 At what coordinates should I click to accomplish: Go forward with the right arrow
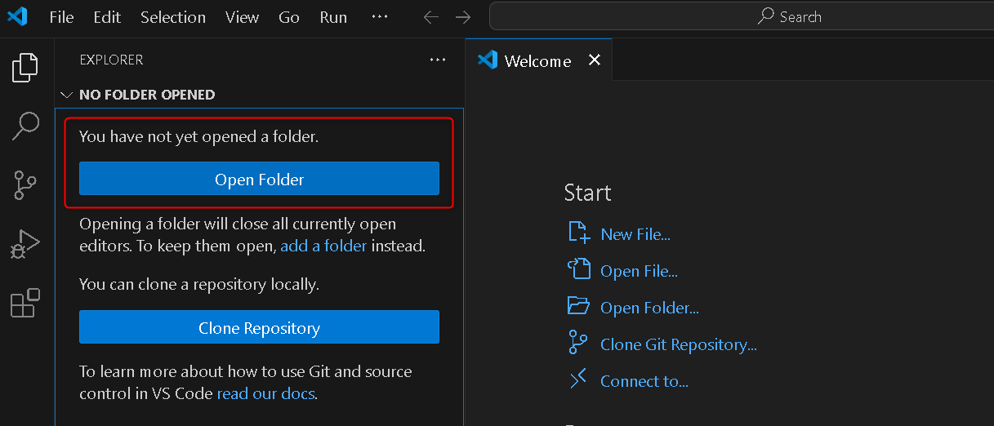463,17
